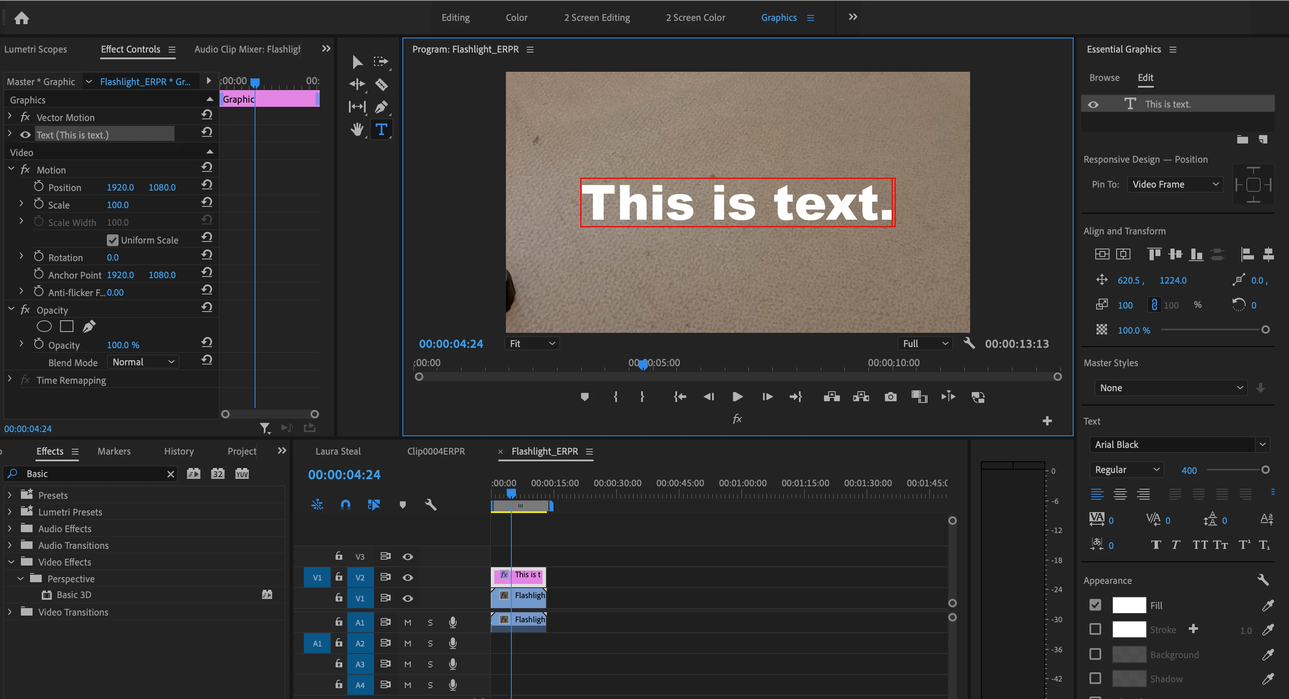Viewport: 1289px width, 699px height.
Task: Select the Type tool
Action: click(x=381, y=130)
